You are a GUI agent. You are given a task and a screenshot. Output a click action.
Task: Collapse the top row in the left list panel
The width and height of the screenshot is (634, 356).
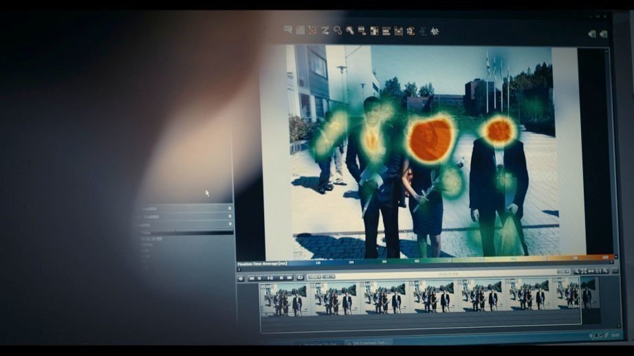[x=230, y=208]
